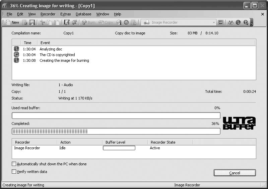Click the Copy disc toolbar button
The width and height of the screenshot is (268, 189).
[106, 22]
